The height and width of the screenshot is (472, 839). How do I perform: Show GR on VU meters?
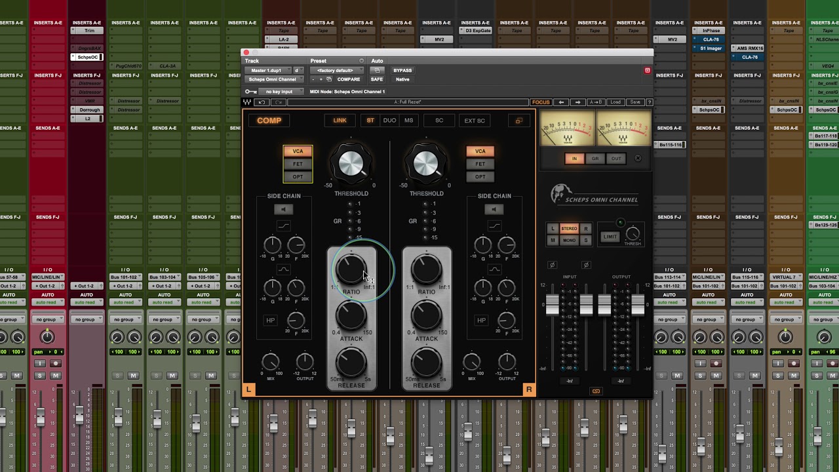point(595,159)
